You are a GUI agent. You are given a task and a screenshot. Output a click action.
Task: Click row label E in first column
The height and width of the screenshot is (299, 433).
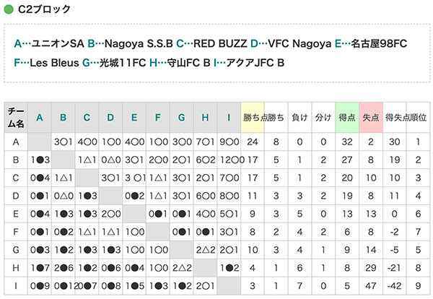click(x=16, y=214)
